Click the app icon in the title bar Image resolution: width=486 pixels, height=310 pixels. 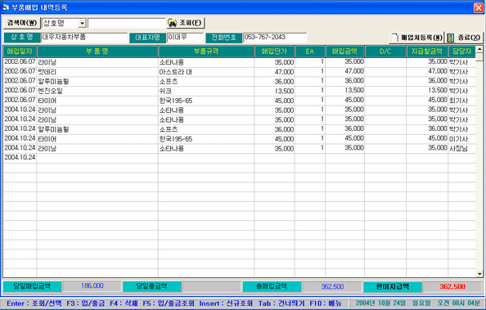coord(5,7)
